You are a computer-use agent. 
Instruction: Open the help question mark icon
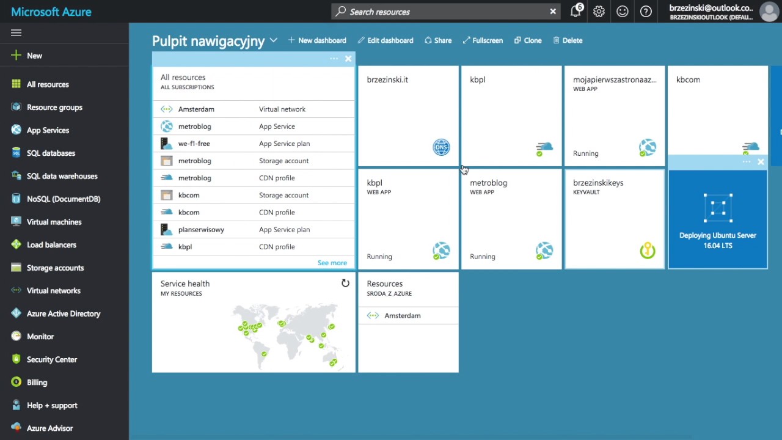click(x=646, y=11)
